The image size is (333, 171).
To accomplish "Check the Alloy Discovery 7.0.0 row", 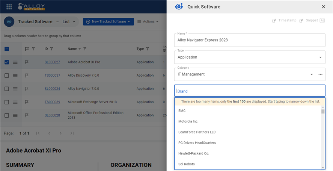I will 7,76.
